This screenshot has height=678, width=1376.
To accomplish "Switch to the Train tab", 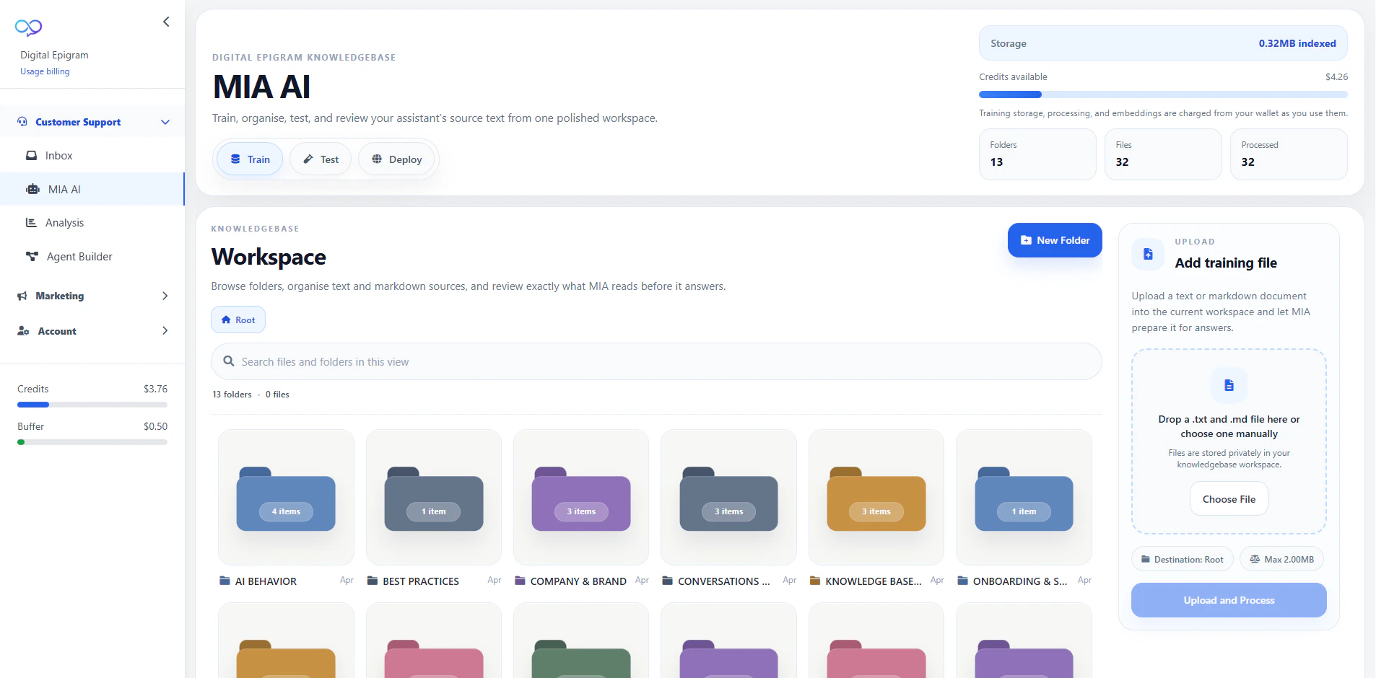I will 250,159.
